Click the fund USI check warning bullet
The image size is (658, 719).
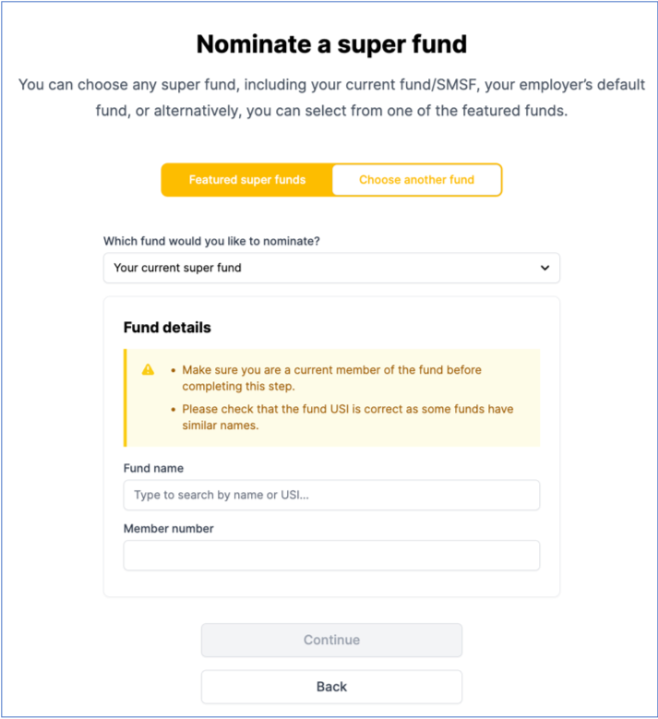click(347, 416)
